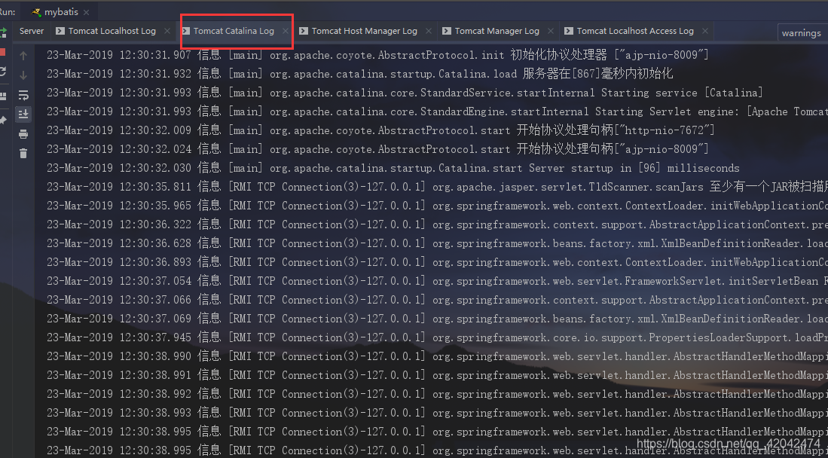Toggle soft-wrap in the log console
Image resolution: width=828 pixels, height=458 pixels.
coord(23,95)
